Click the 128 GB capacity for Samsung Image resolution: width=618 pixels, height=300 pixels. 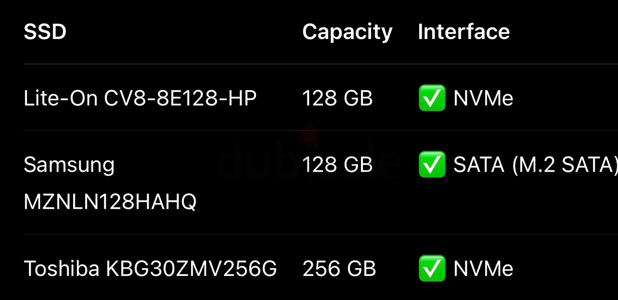pyautogui.click(x=337, y=165)
